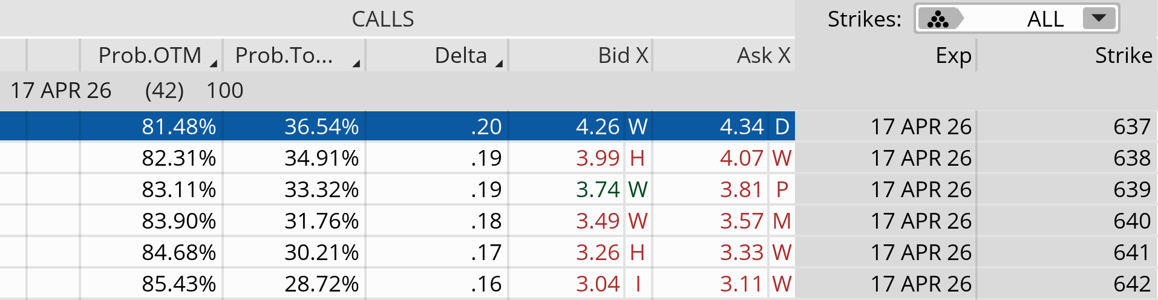This screenshot has height=300, width=1158.
Task: Collapse the 17 APR 26 expiration row
Action: click(61, 91)
